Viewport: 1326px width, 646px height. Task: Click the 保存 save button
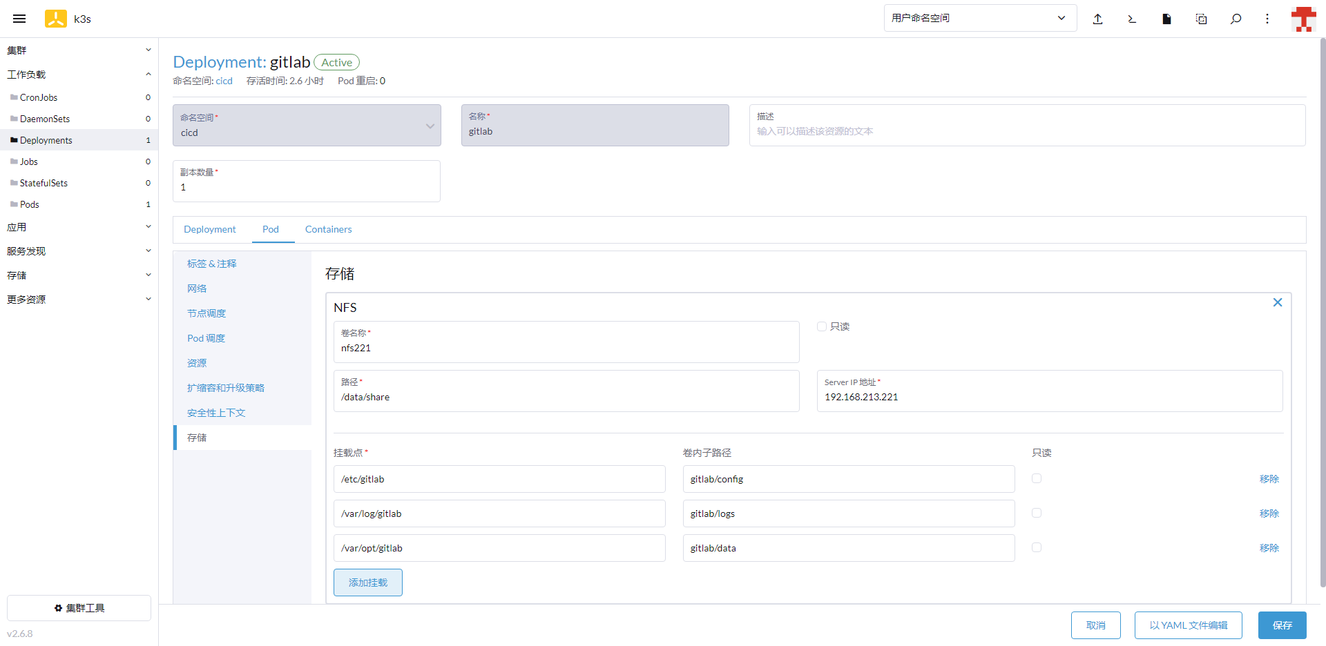1282,625
